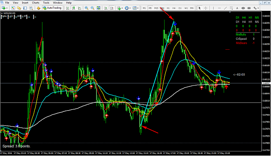Expand the New Chart dropdown arrow
Viewport: 271px width, 156px height.
pos(7,8)
